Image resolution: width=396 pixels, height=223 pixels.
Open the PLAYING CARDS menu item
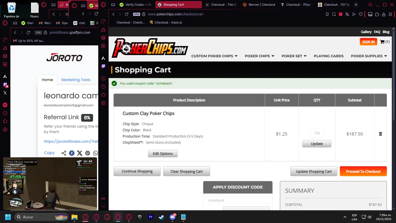[x=329, y=56]
